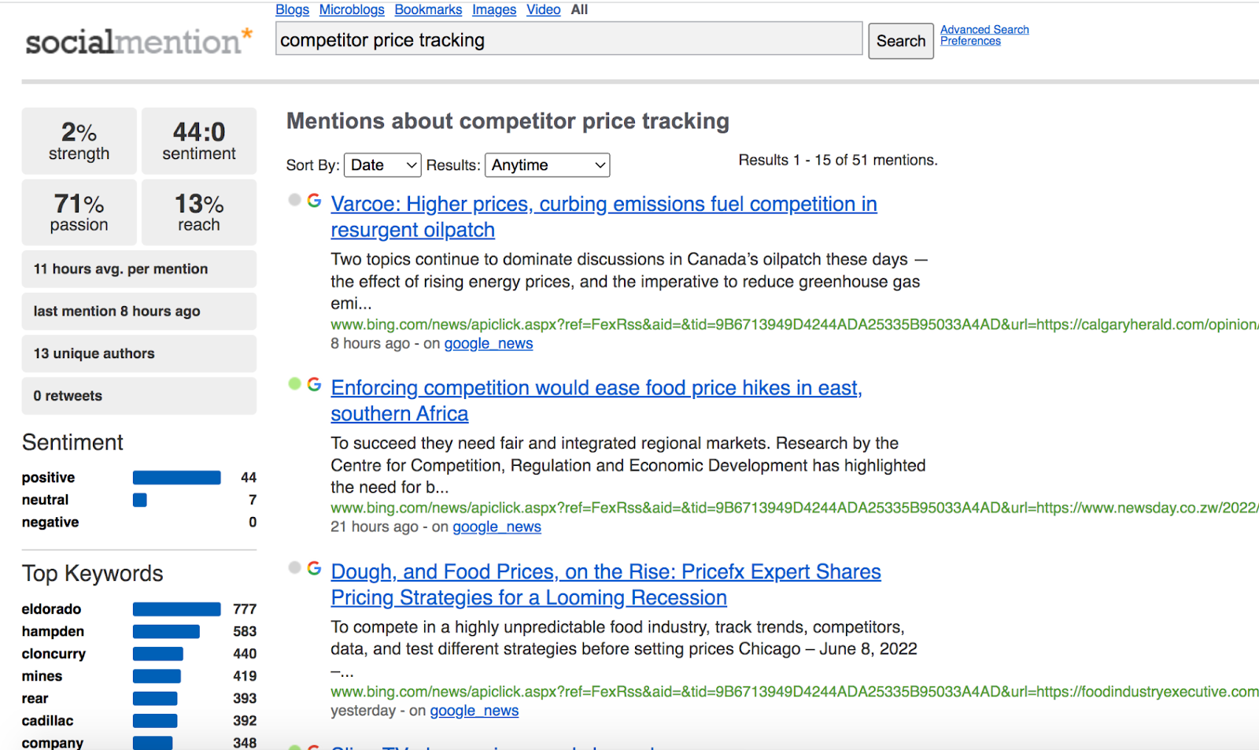
Task: Open the Preferences link
Action: click(x=970, y=41)
